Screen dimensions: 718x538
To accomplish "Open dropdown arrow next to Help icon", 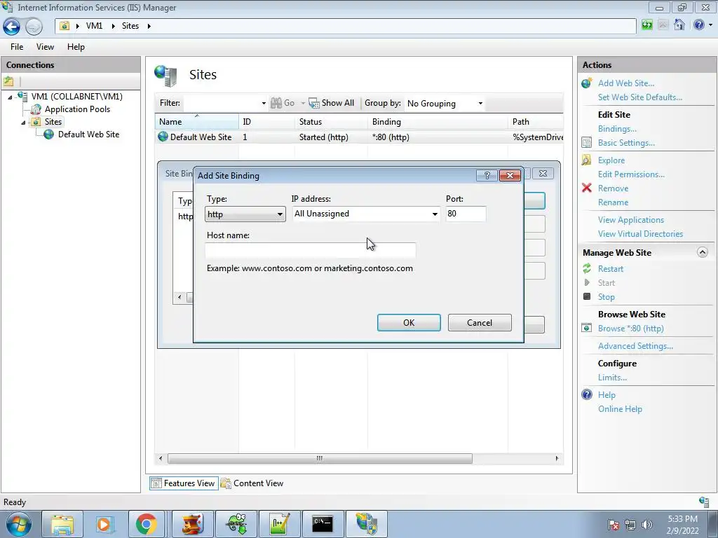I will [711, 25].
